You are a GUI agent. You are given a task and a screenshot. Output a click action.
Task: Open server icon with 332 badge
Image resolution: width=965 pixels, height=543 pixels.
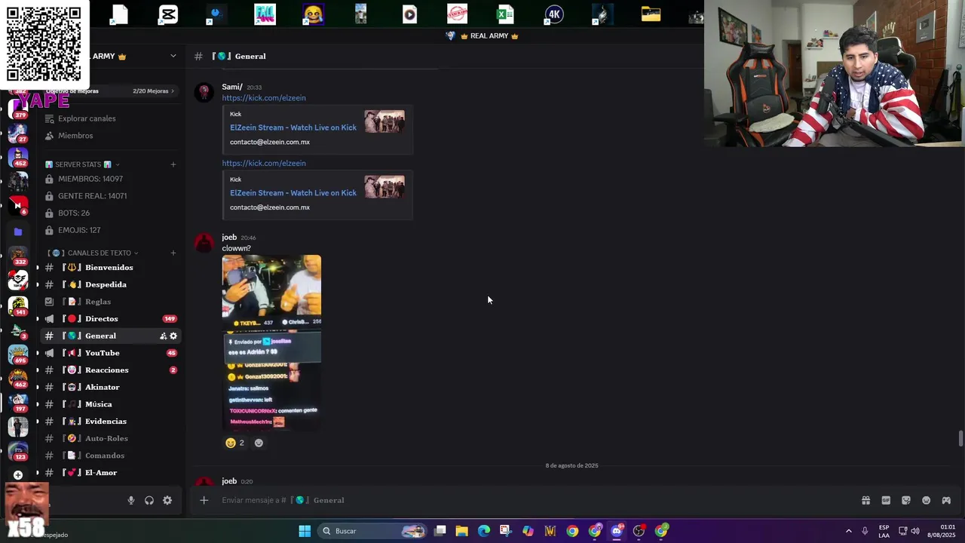[18, 256]
